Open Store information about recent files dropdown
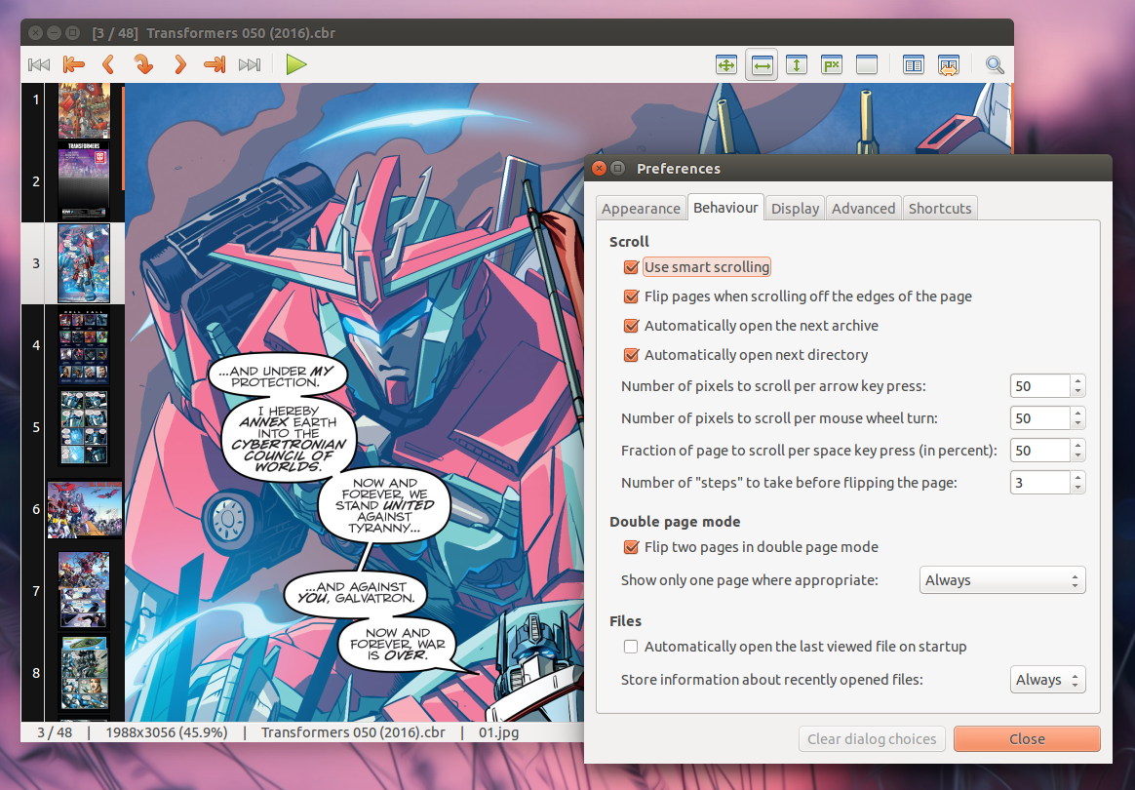Screen dimensions: 1135x790 pos(1047,680)
